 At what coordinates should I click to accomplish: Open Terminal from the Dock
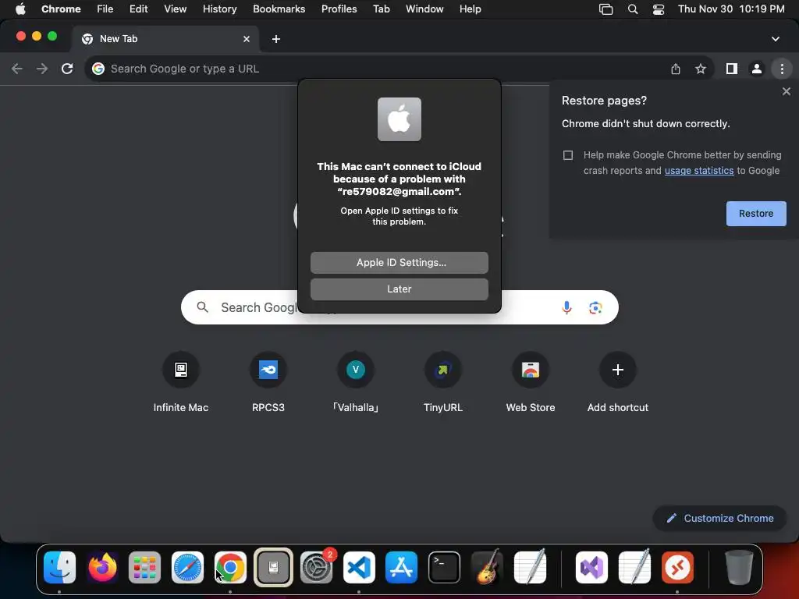(444, 567)
